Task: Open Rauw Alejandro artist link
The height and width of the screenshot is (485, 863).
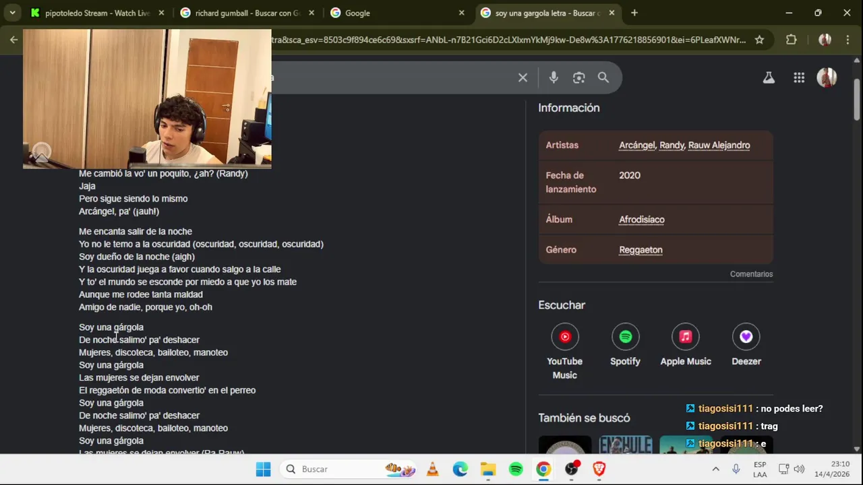Action: [x=719, y=145]
